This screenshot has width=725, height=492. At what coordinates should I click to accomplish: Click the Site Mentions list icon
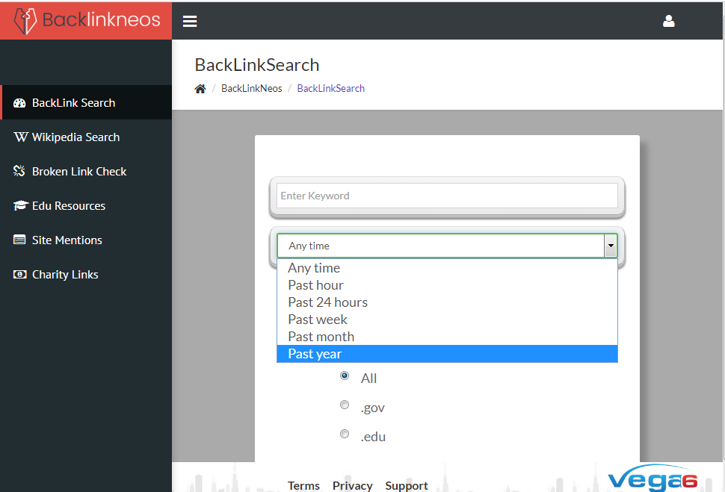point(20,240)
